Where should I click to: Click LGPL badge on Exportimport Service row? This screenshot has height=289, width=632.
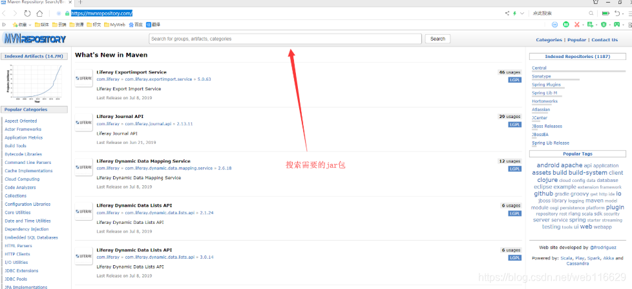coord(514,80)
